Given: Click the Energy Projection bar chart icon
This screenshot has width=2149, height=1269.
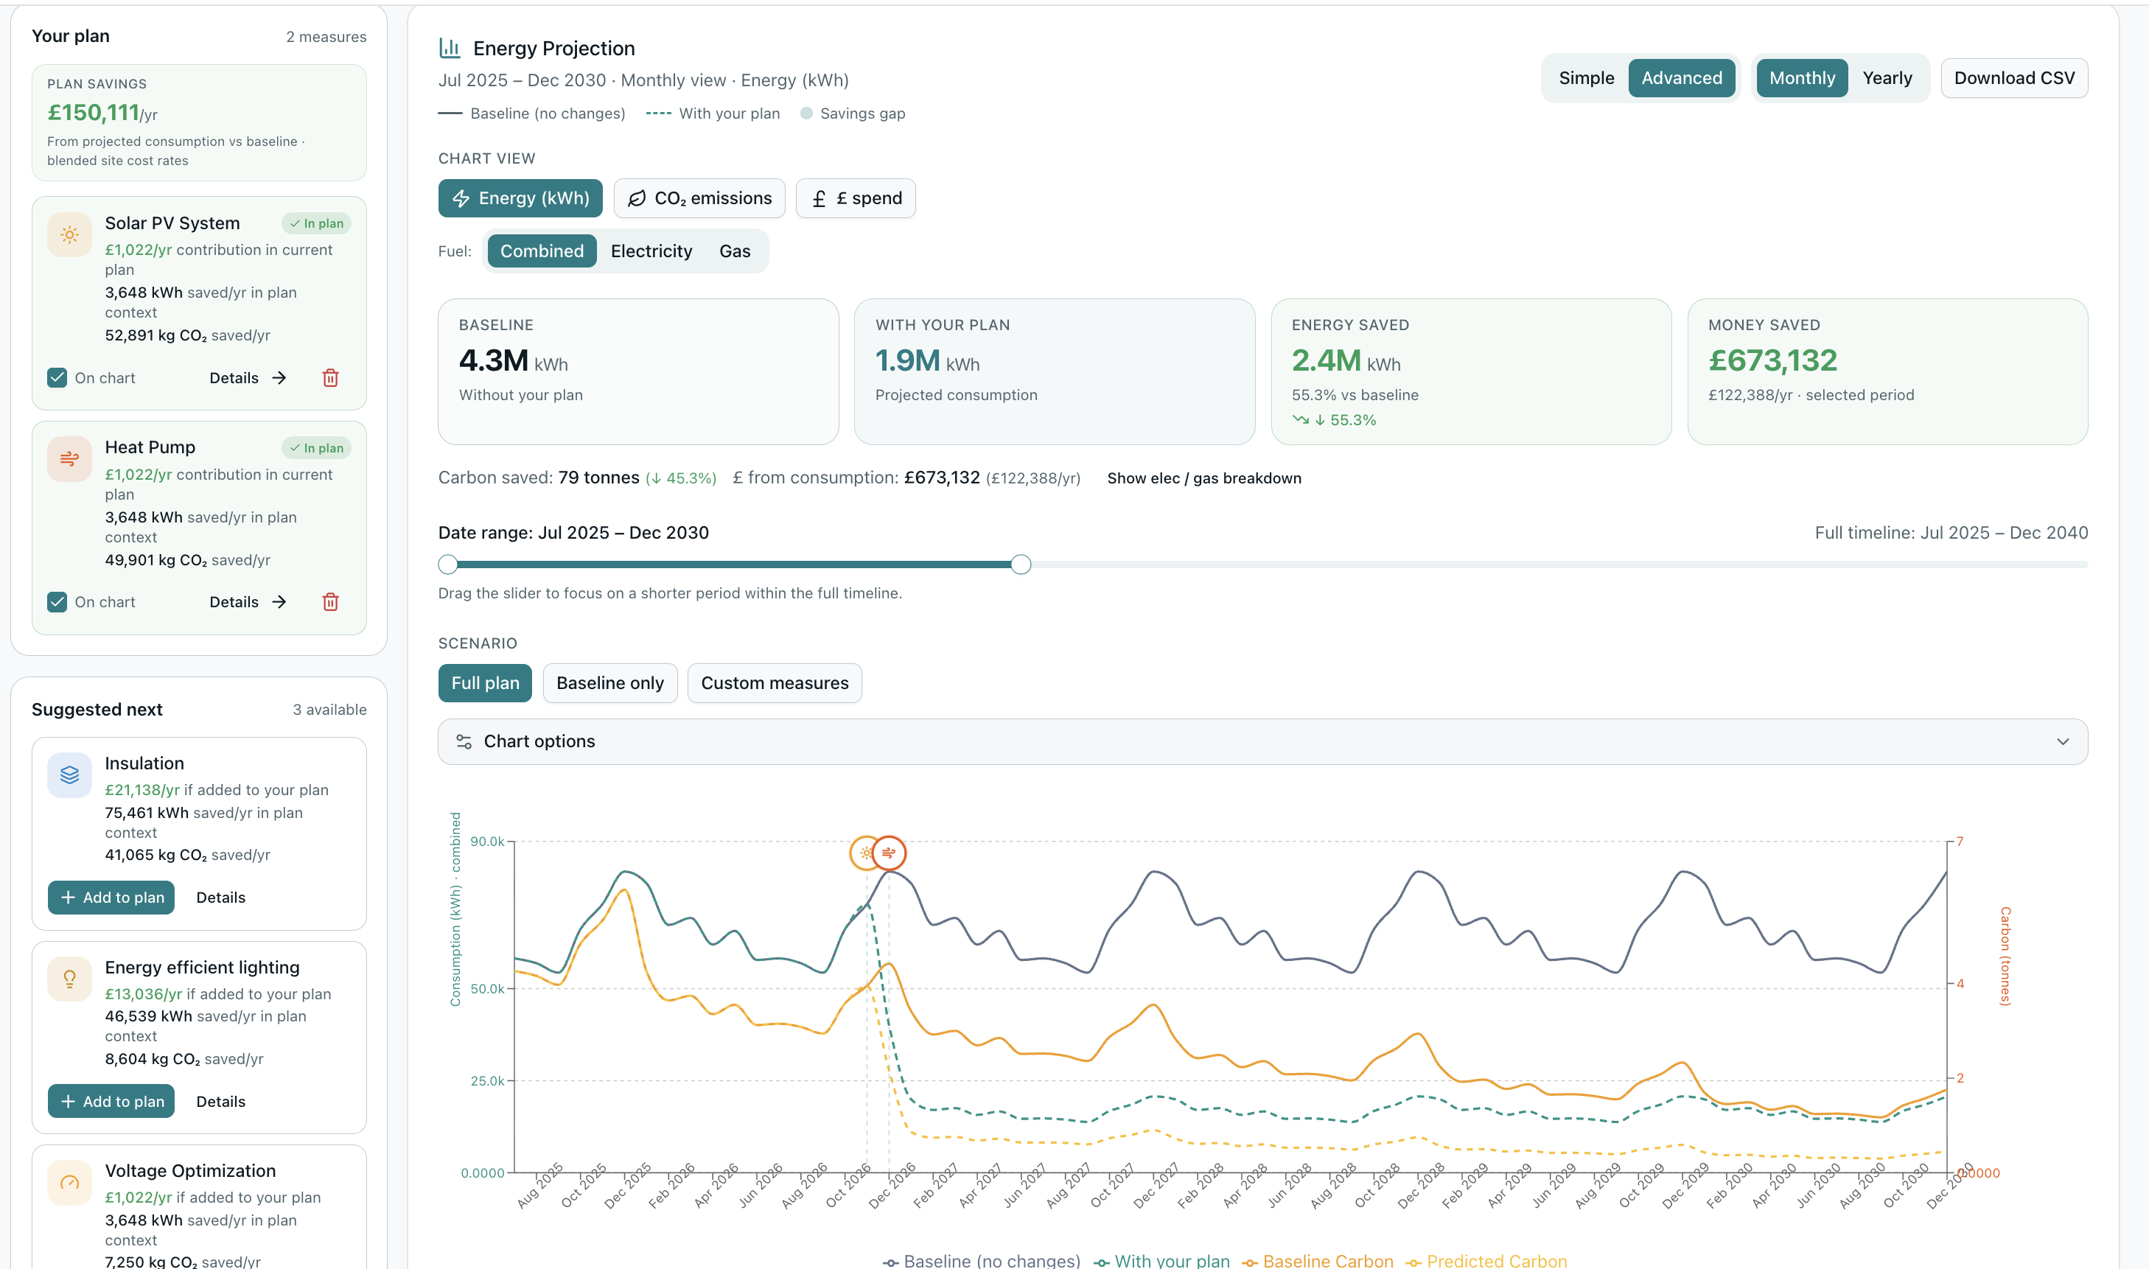Looking at the screenshot, I should pos(450,48).
